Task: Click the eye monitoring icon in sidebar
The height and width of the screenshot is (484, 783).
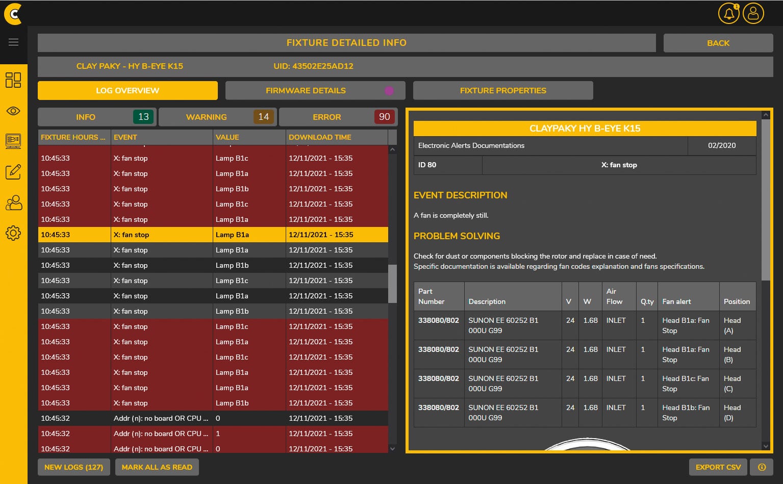Action: [13, 111]
